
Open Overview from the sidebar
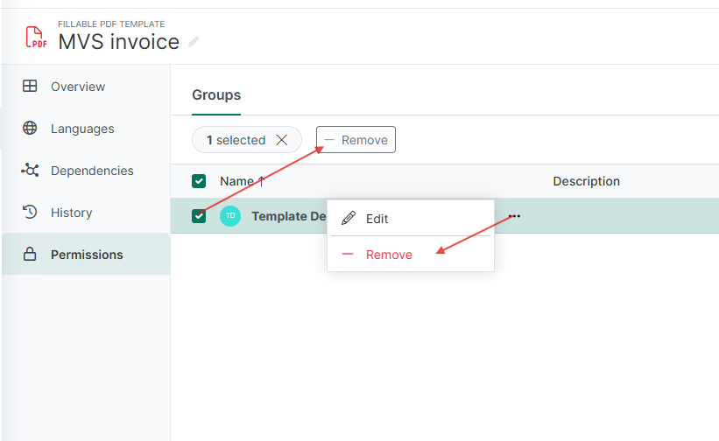point(77,87)
